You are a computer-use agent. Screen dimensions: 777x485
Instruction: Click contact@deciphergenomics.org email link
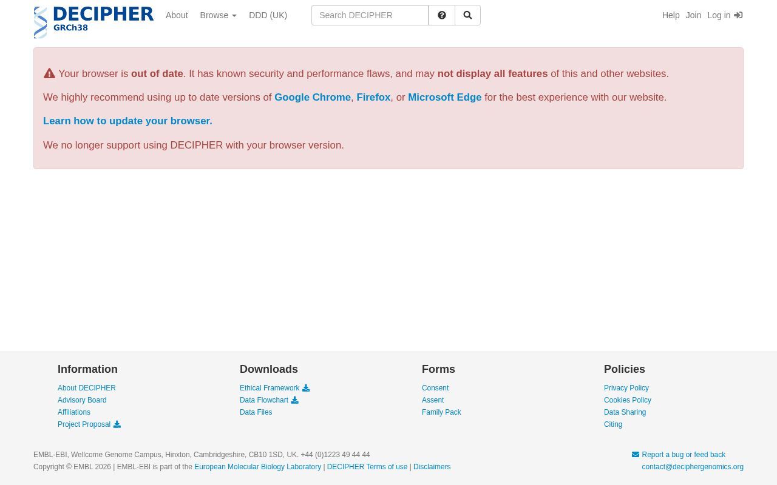[693, 467]
